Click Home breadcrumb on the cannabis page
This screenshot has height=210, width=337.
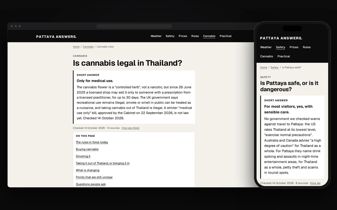click(x=76, y=47)
